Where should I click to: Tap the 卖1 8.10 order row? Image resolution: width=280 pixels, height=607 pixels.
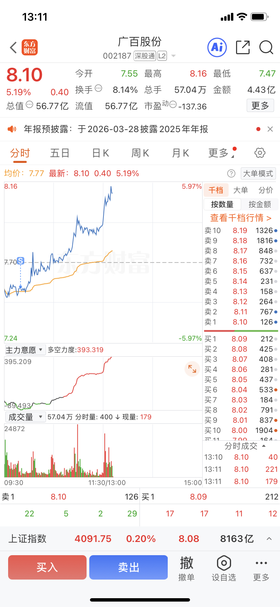pyautogui.click(x=241, y=322)
